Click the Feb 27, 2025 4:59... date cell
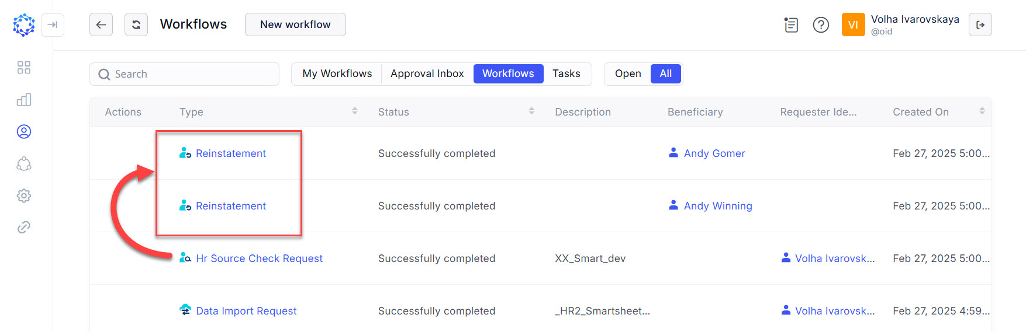This screenshot has width=1026, height=332. [x=941, y=311]
